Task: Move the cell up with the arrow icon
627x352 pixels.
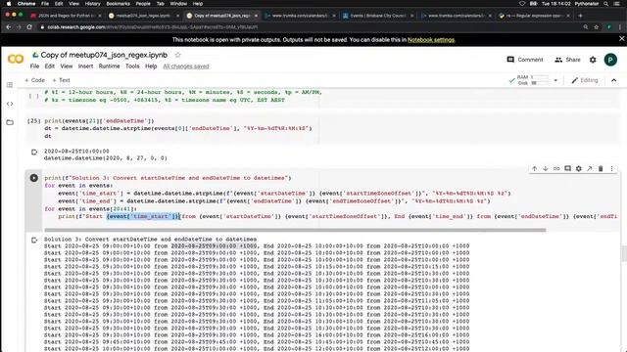Action: pos(534,169)
